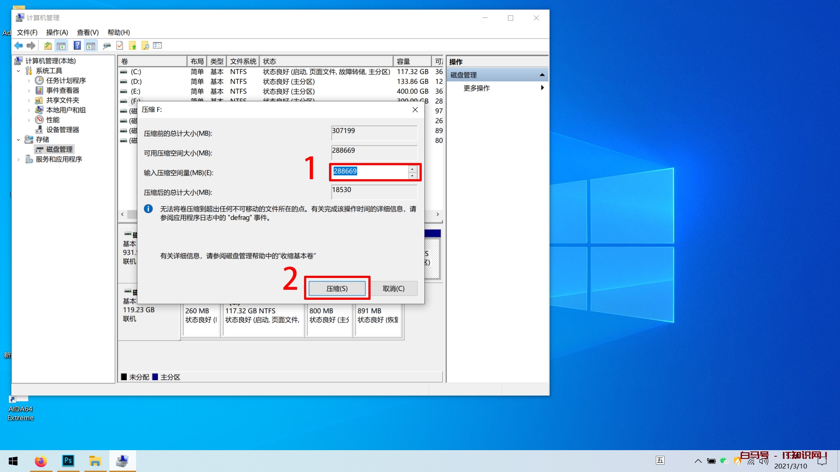
Task: Click the Up one level folder icon
Action: [x=48, y=45]
